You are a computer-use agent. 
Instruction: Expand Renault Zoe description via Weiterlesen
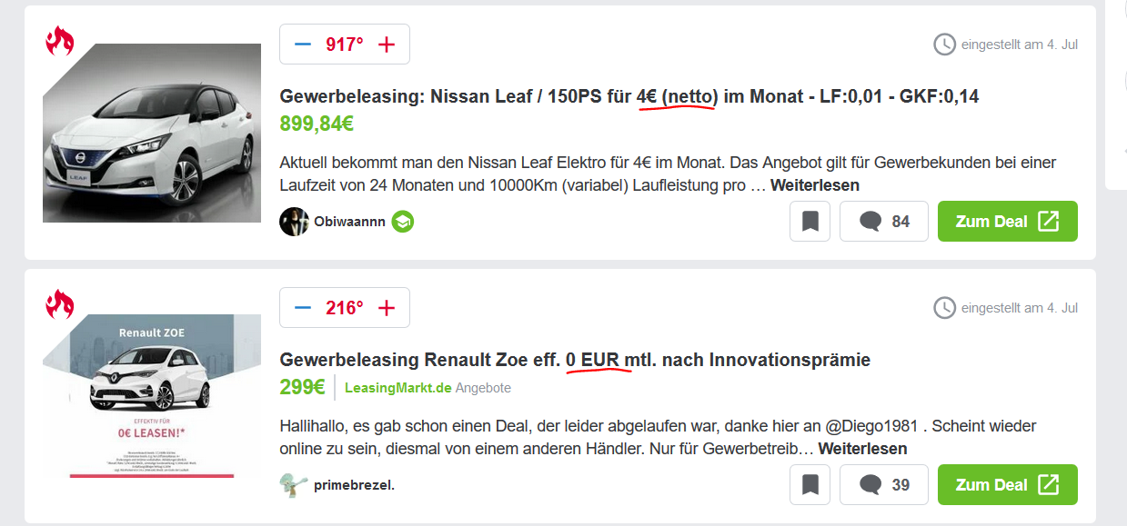point(862,449)
